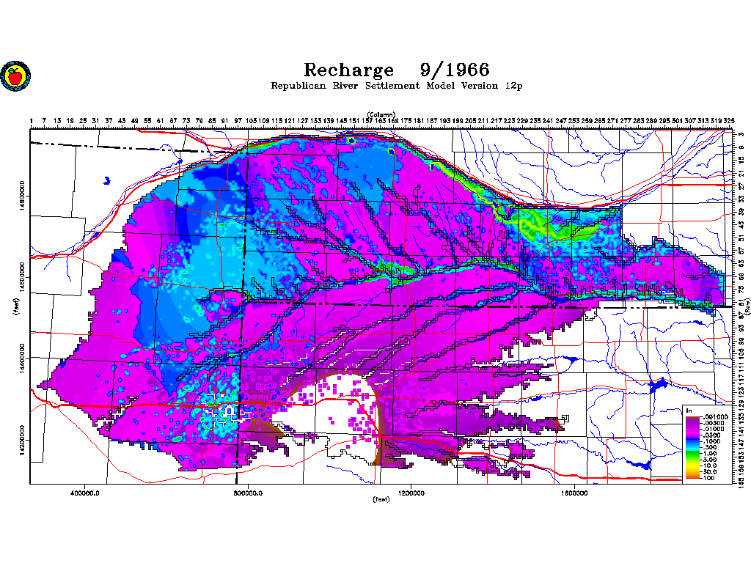The height and width of the screenshot is (563, 751).
Task: Click the red apple logo icon
Action: tap(15, 76)
